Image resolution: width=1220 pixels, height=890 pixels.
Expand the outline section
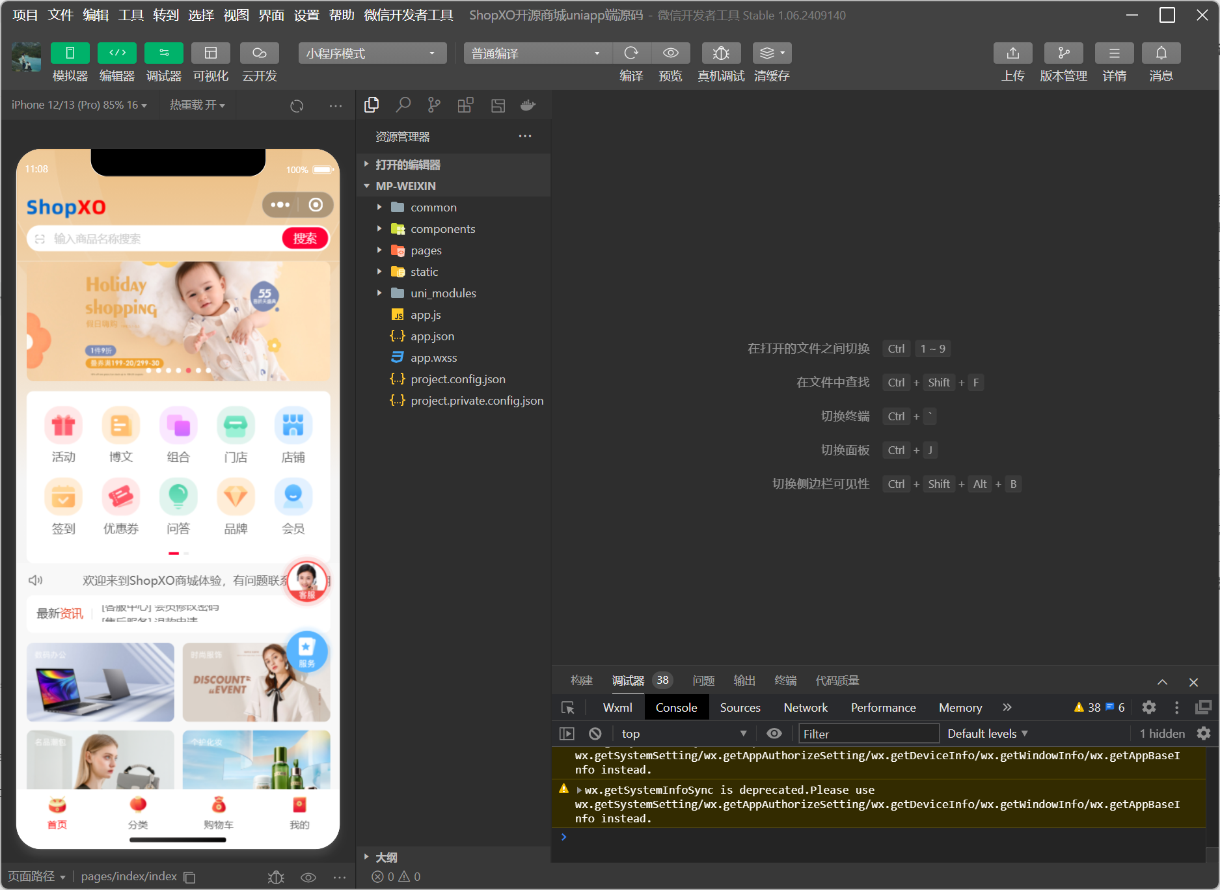click(x=454, y=857)
